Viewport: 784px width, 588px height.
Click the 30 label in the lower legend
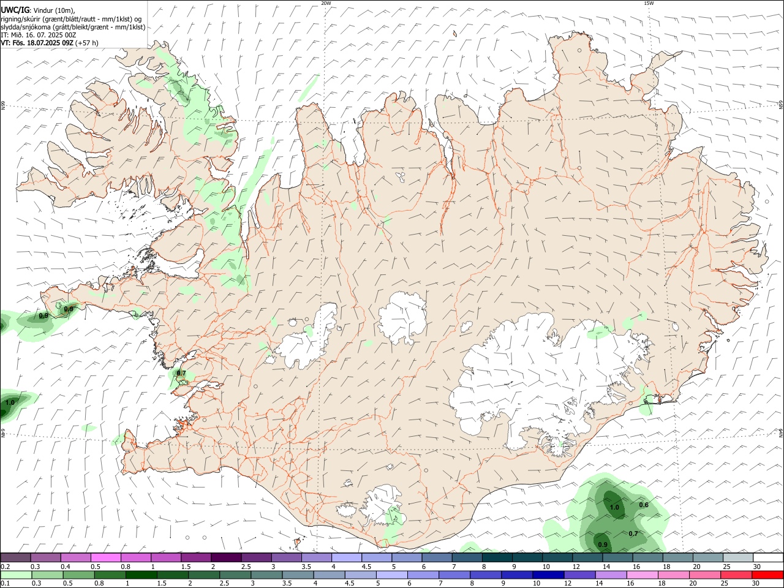pos(755,583)
